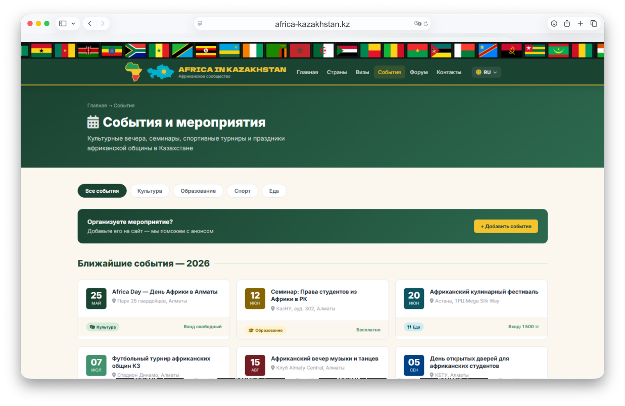Viewport: 625px width, 406px height.
Task: Click the 05 СЕН date badge
Action: point(414,365)
